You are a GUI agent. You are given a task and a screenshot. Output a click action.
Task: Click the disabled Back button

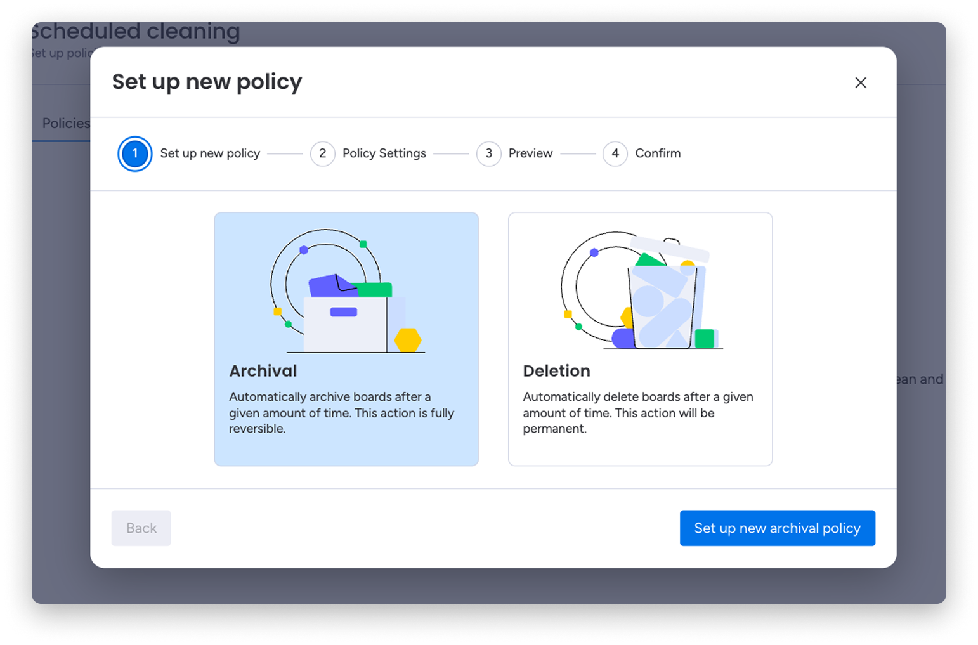(141, 528)
